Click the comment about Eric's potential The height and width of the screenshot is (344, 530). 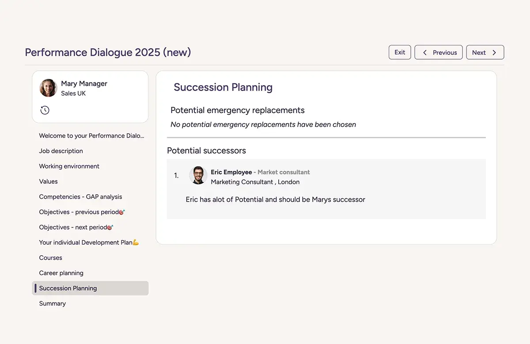275,199
